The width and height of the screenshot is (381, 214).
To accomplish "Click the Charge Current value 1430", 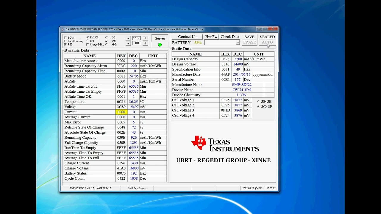I will coord(134,163).
